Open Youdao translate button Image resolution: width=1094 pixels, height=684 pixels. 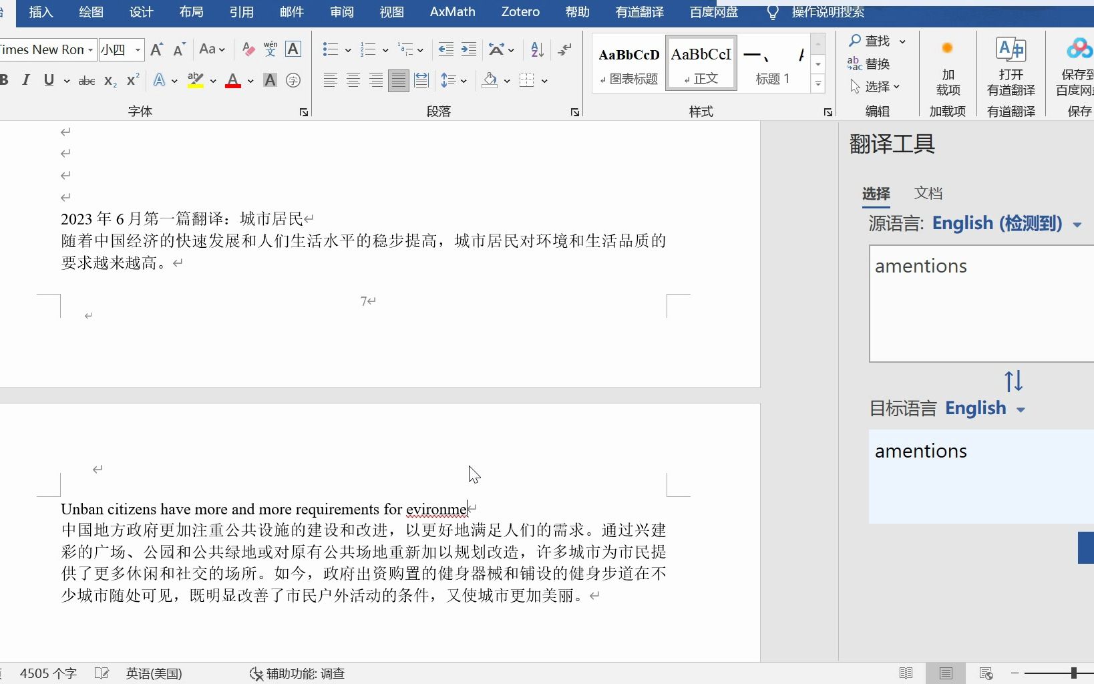point(1011,67)
